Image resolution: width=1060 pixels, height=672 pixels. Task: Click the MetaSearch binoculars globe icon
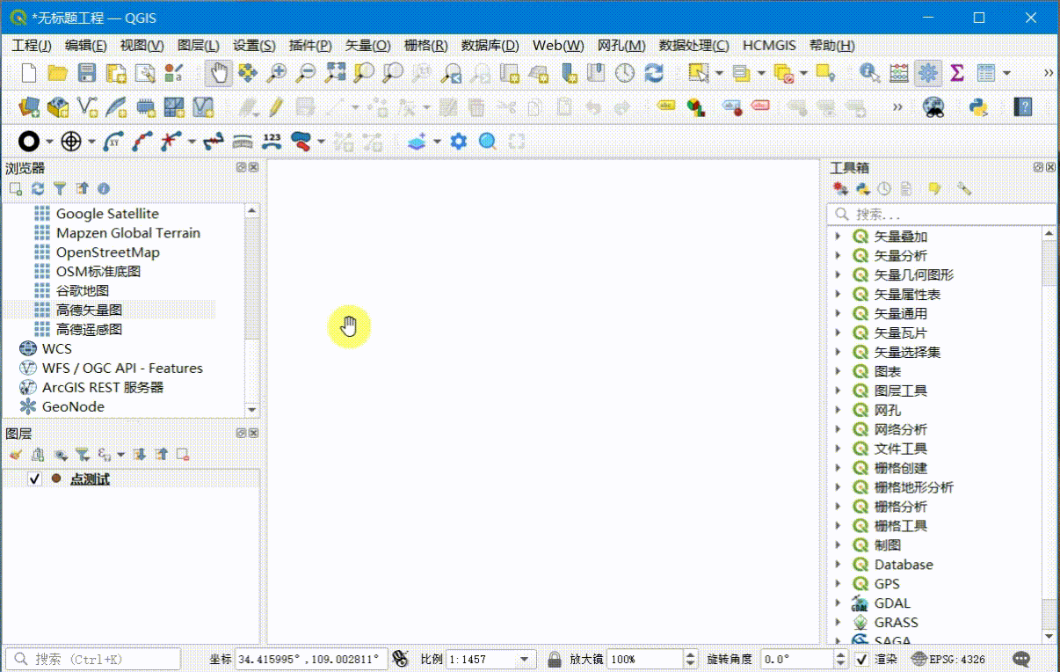[x=933, y=107]
